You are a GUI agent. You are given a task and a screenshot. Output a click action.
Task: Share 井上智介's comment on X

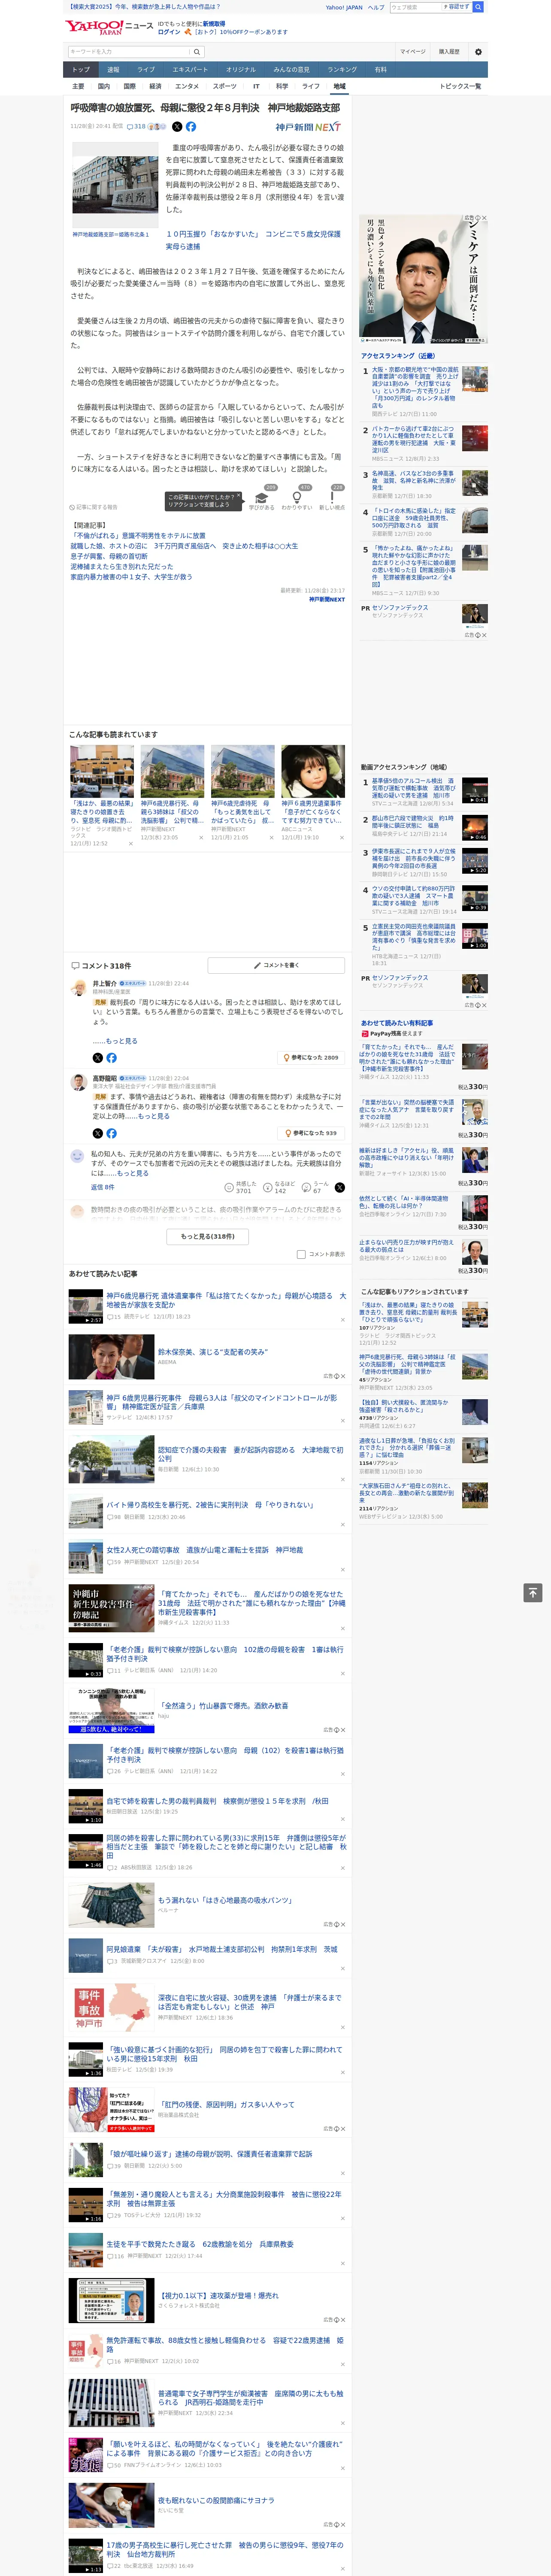point(98,1057)
